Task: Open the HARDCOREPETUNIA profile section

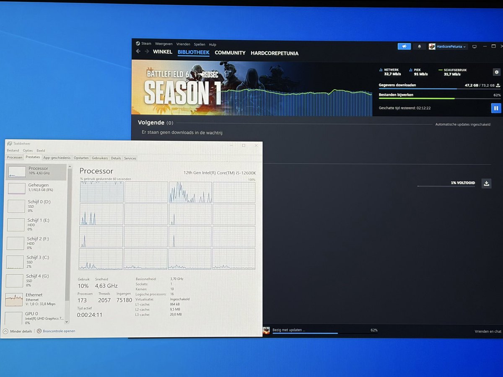Action: click(275, 53)
